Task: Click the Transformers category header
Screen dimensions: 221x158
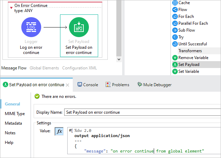Action: [190, 51]
